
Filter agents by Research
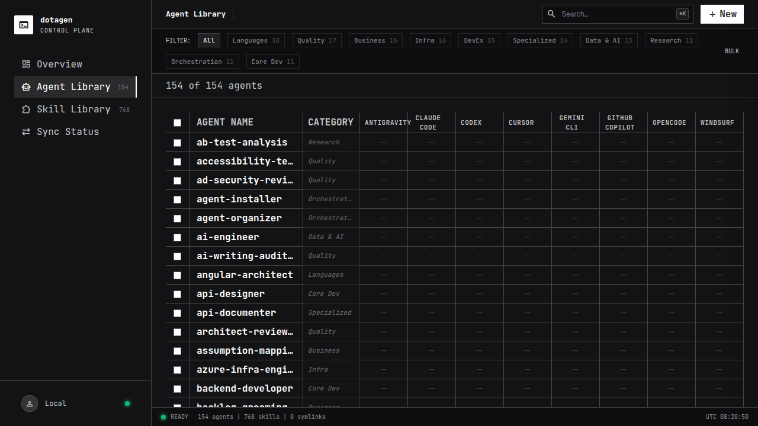pyautogui.click(x=672, y=40)
